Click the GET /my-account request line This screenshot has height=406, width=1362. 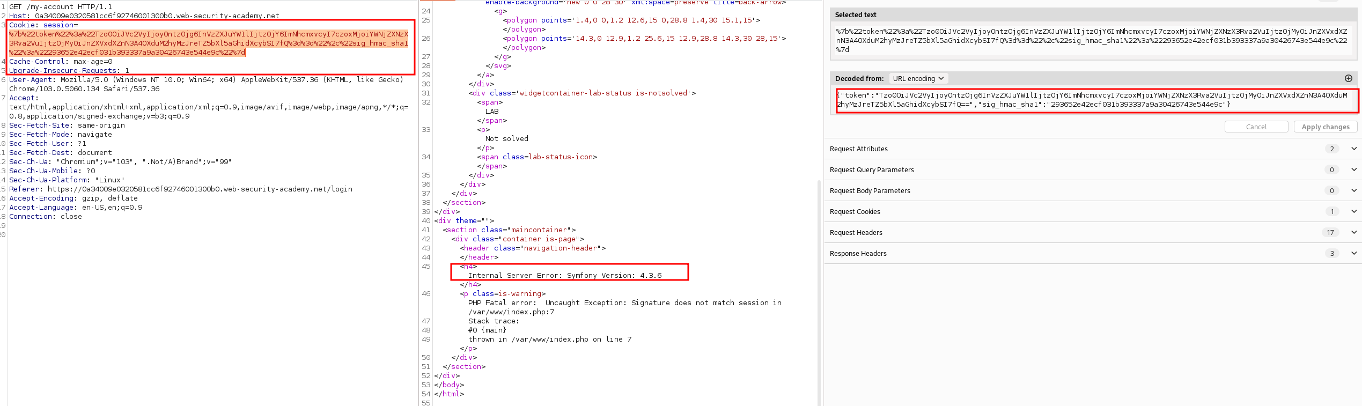61,7
